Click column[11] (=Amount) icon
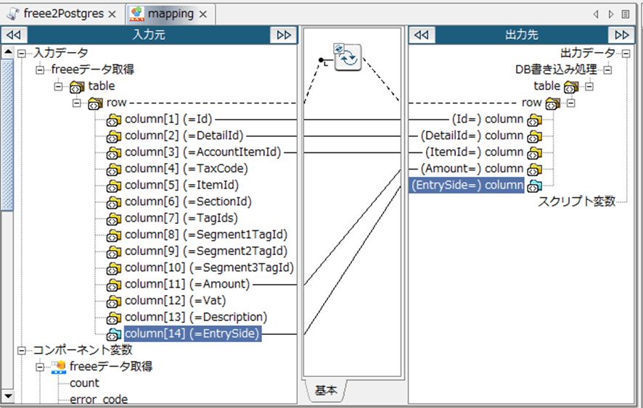Viewport: 643px width, 408px height. (x=114, y=285)
